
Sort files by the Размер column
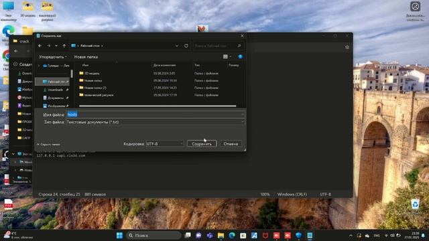[234, 66]
